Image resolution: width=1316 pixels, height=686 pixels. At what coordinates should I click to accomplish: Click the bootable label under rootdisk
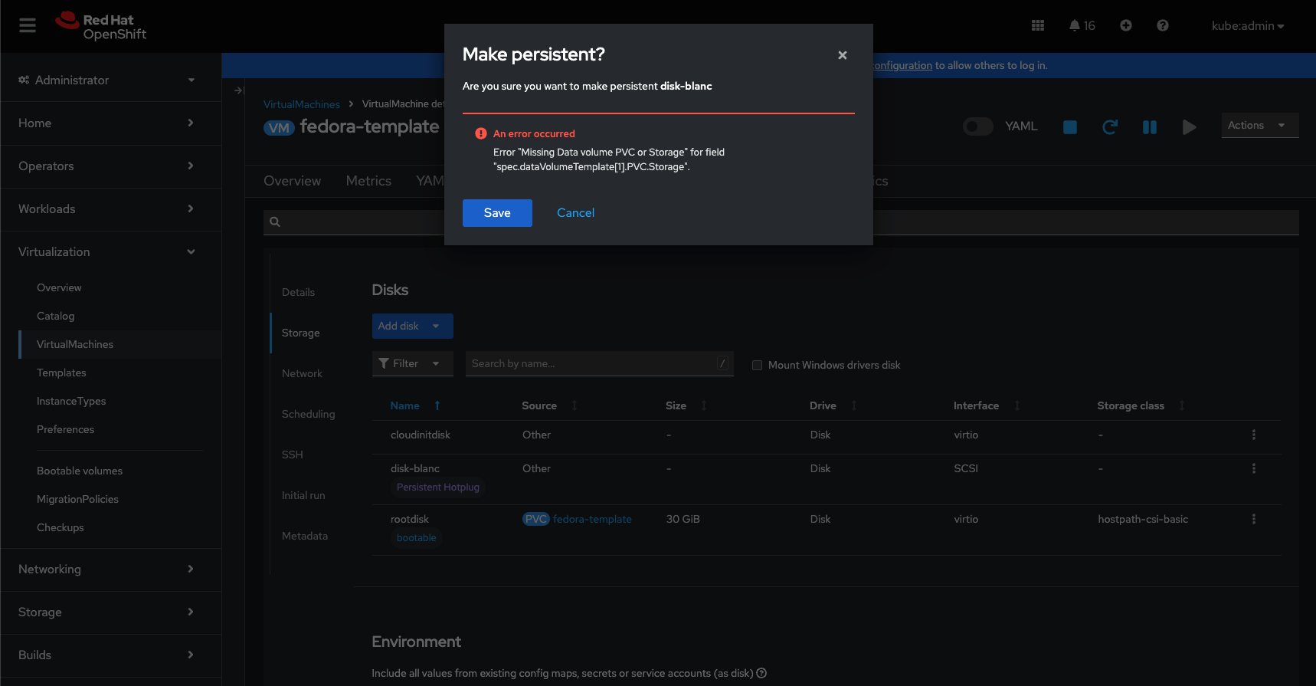417,538
